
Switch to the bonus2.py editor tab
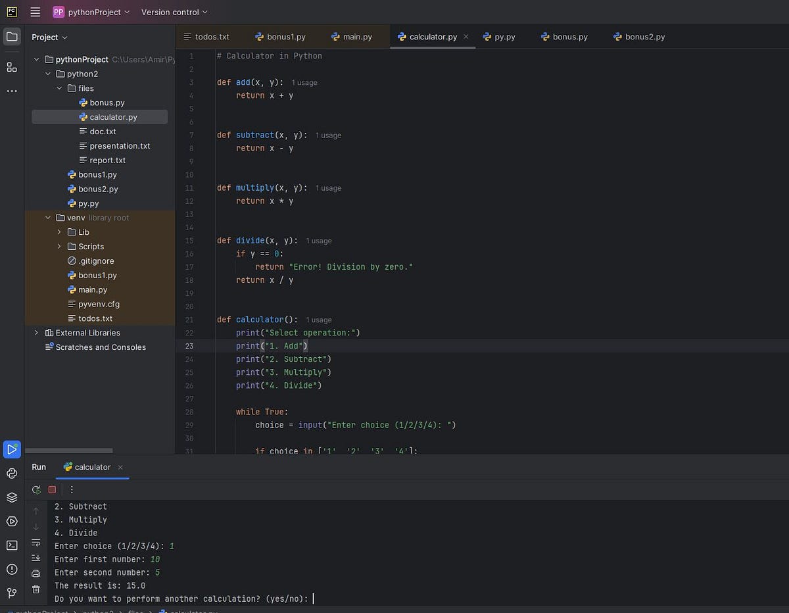(639, 37)
